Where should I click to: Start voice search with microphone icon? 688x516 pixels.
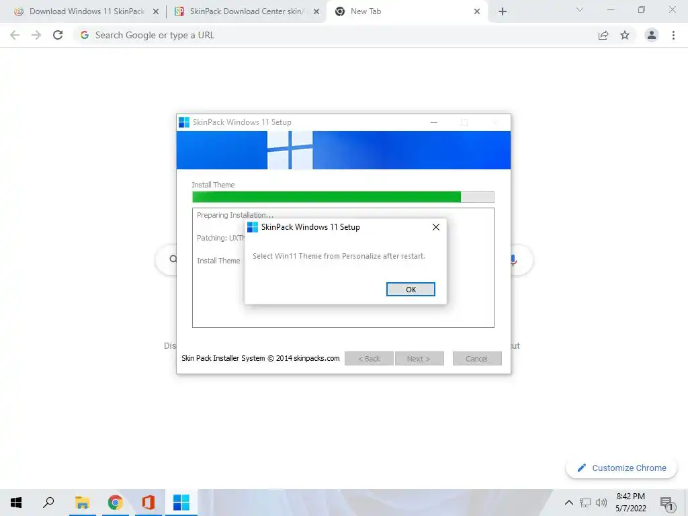[x=513, y=260]
